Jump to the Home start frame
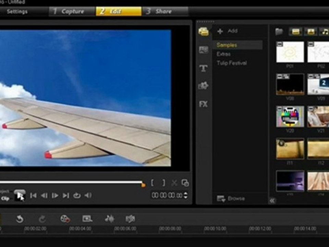The image size is (329, 247). 33,196
